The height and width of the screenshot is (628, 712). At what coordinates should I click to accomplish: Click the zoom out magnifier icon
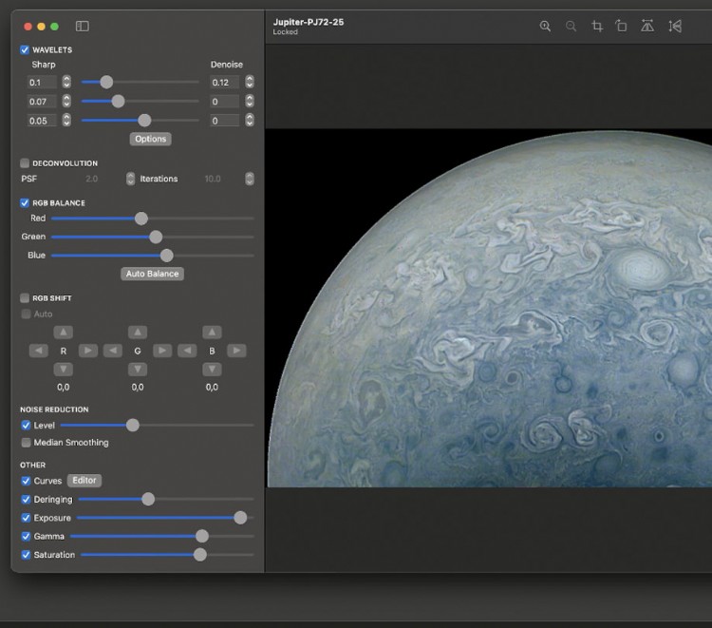571,27
